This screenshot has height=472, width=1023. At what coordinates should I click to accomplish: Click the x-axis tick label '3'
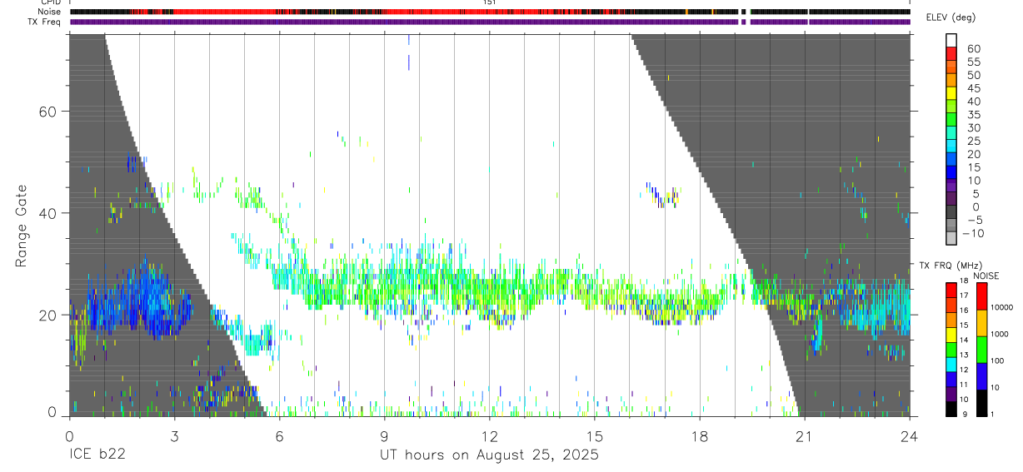(x=174, y=436)
